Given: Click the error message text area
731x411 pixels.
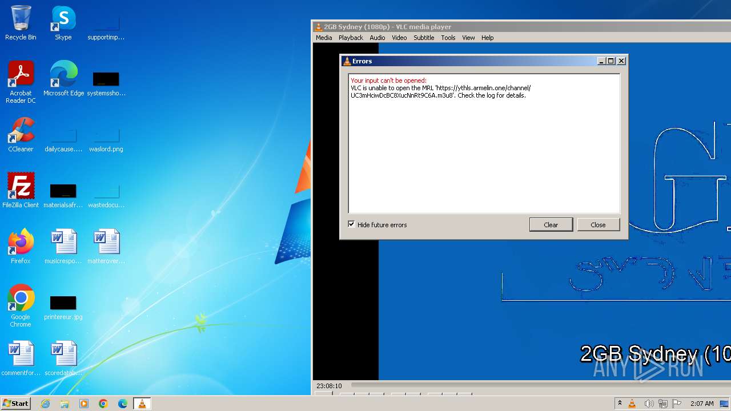Looking at the screenshot, I should tap(484, 143).
